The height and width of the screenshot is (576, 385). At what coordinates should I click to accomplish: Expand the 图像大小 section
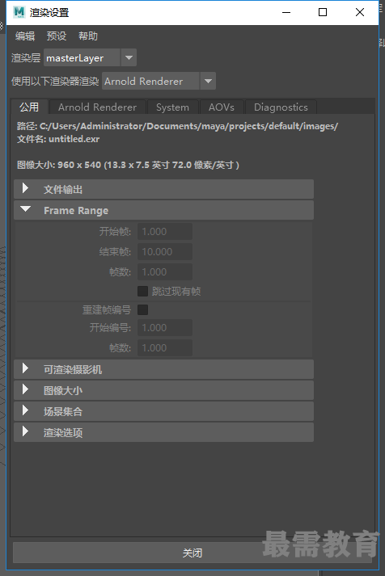[x=163, y=390]
